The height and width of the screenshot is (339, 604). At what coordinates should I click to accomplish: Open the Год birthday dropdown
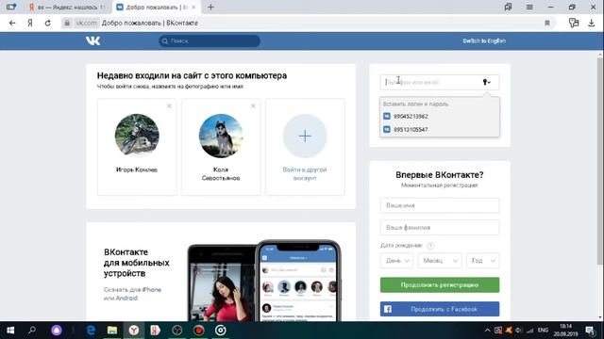click(482, 261)
